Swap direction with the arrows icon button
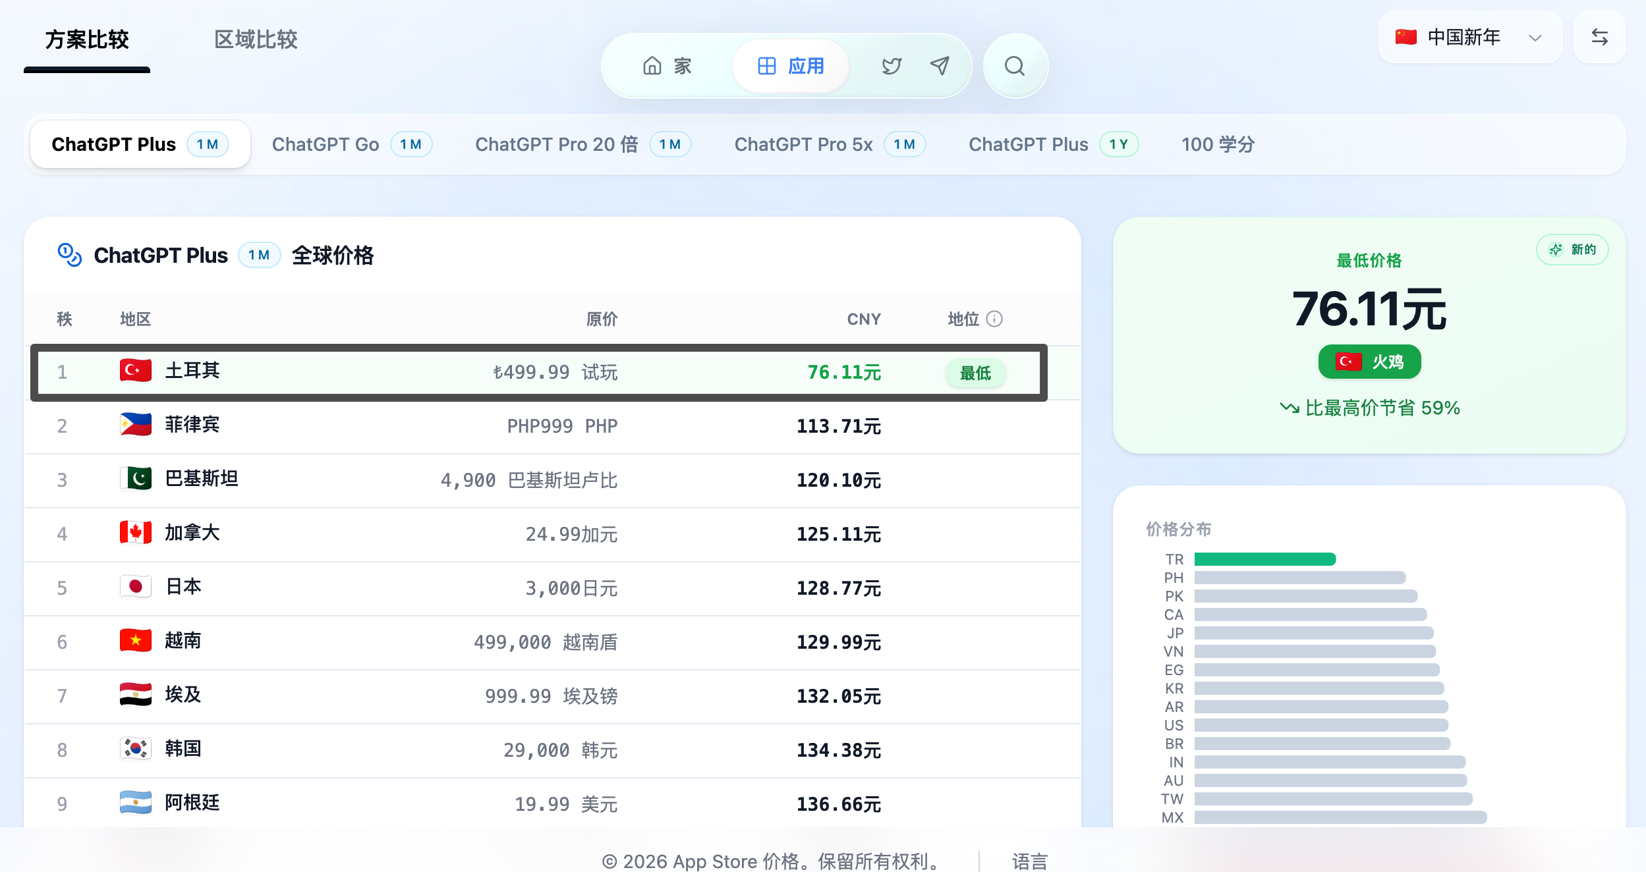The image size is (1646, 872). [1600, 37]
